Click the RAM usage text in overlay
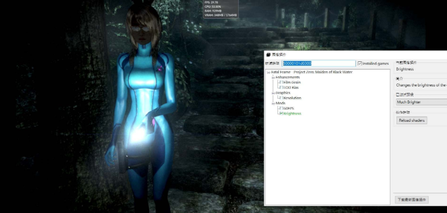447x213 pixels. [213, 11]
